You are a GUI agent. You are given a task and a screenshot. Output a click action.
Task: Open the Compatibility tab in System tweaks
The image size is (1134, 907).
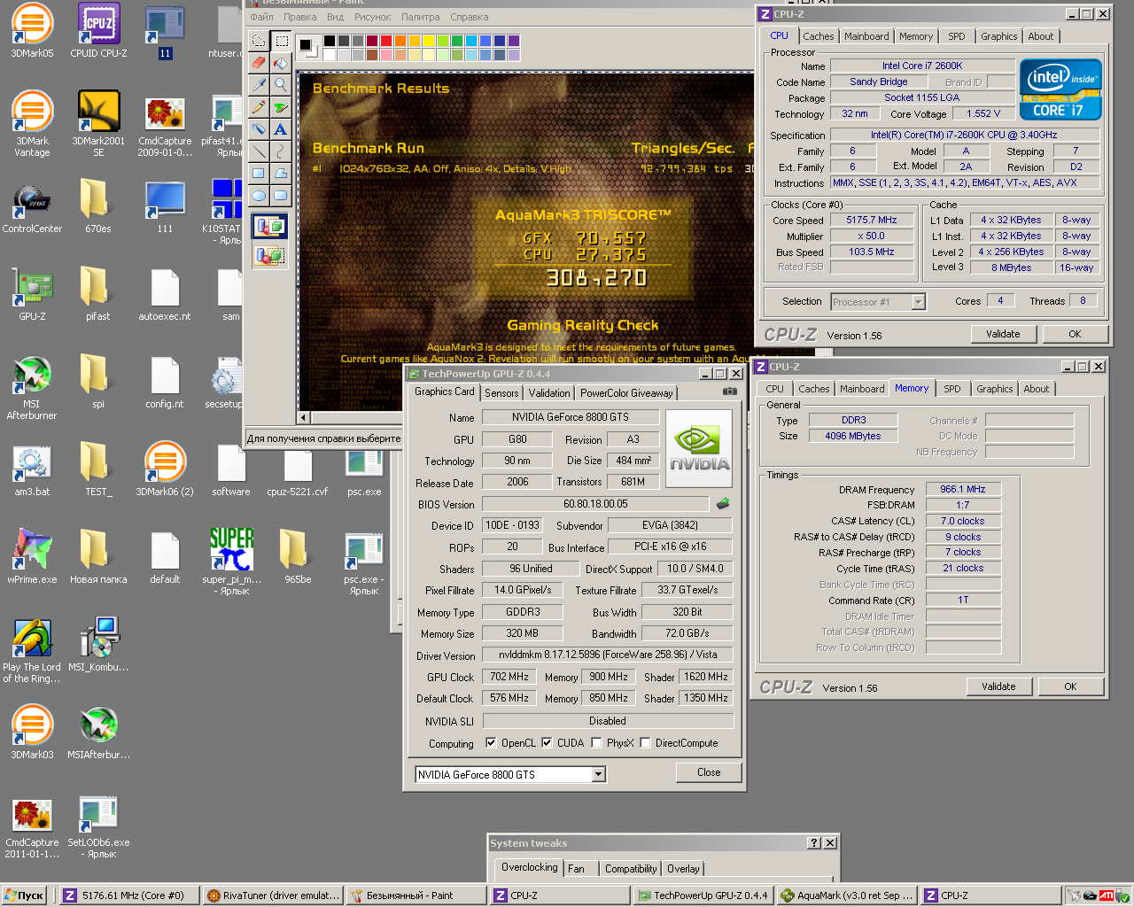coord(631,869)
